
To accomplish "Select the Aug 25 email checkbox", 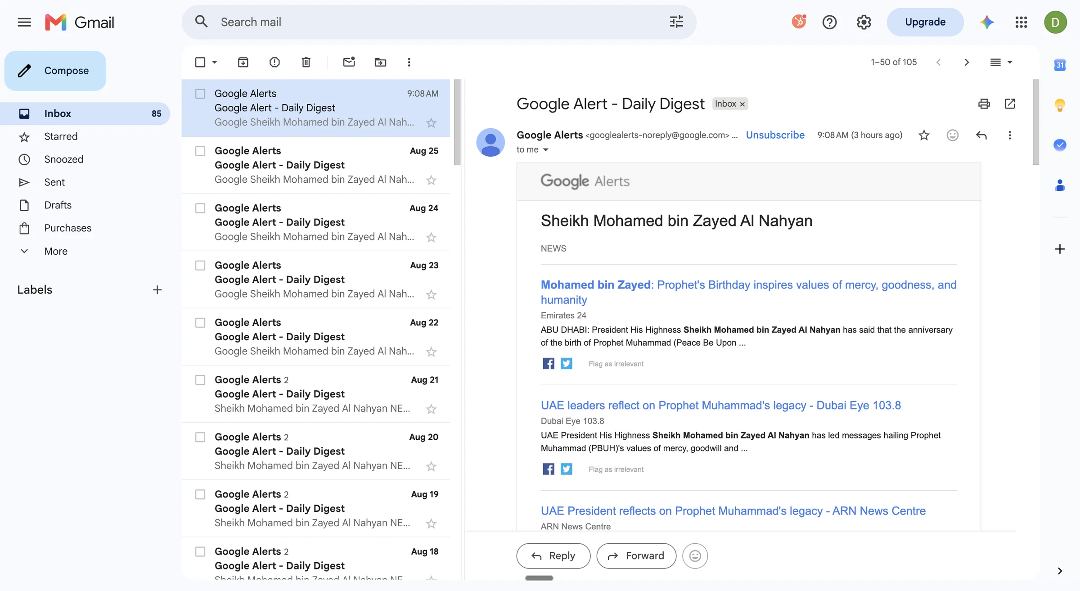I will click(200, 151).
